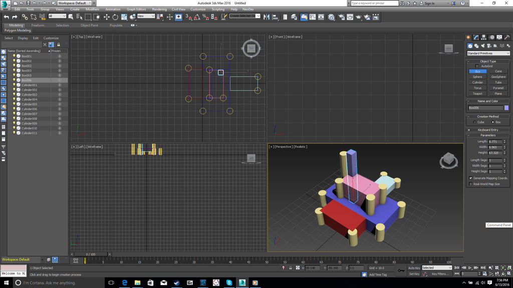Screen dimensions: 513x288
Task: Select the Lights category icon in Create panel
Action: pos(482,45)
